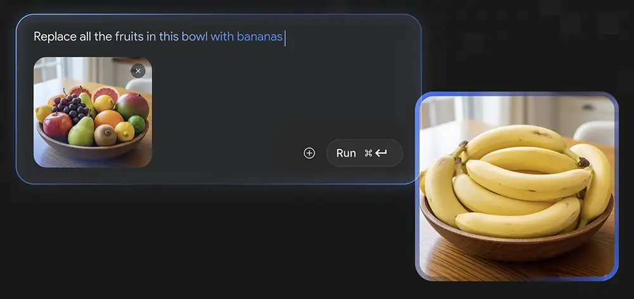Click the grapefruit slice in the thumbnail
The image size is (634, 299).
[105, 94]
